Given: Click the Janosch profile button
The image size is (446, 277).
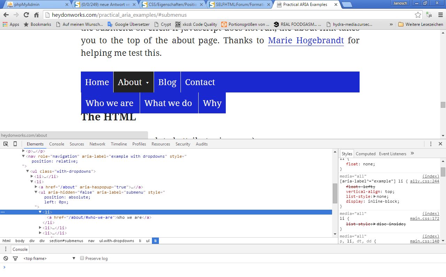Looking at the screenshot, I should pyautogui.click(x=400, y=3).
